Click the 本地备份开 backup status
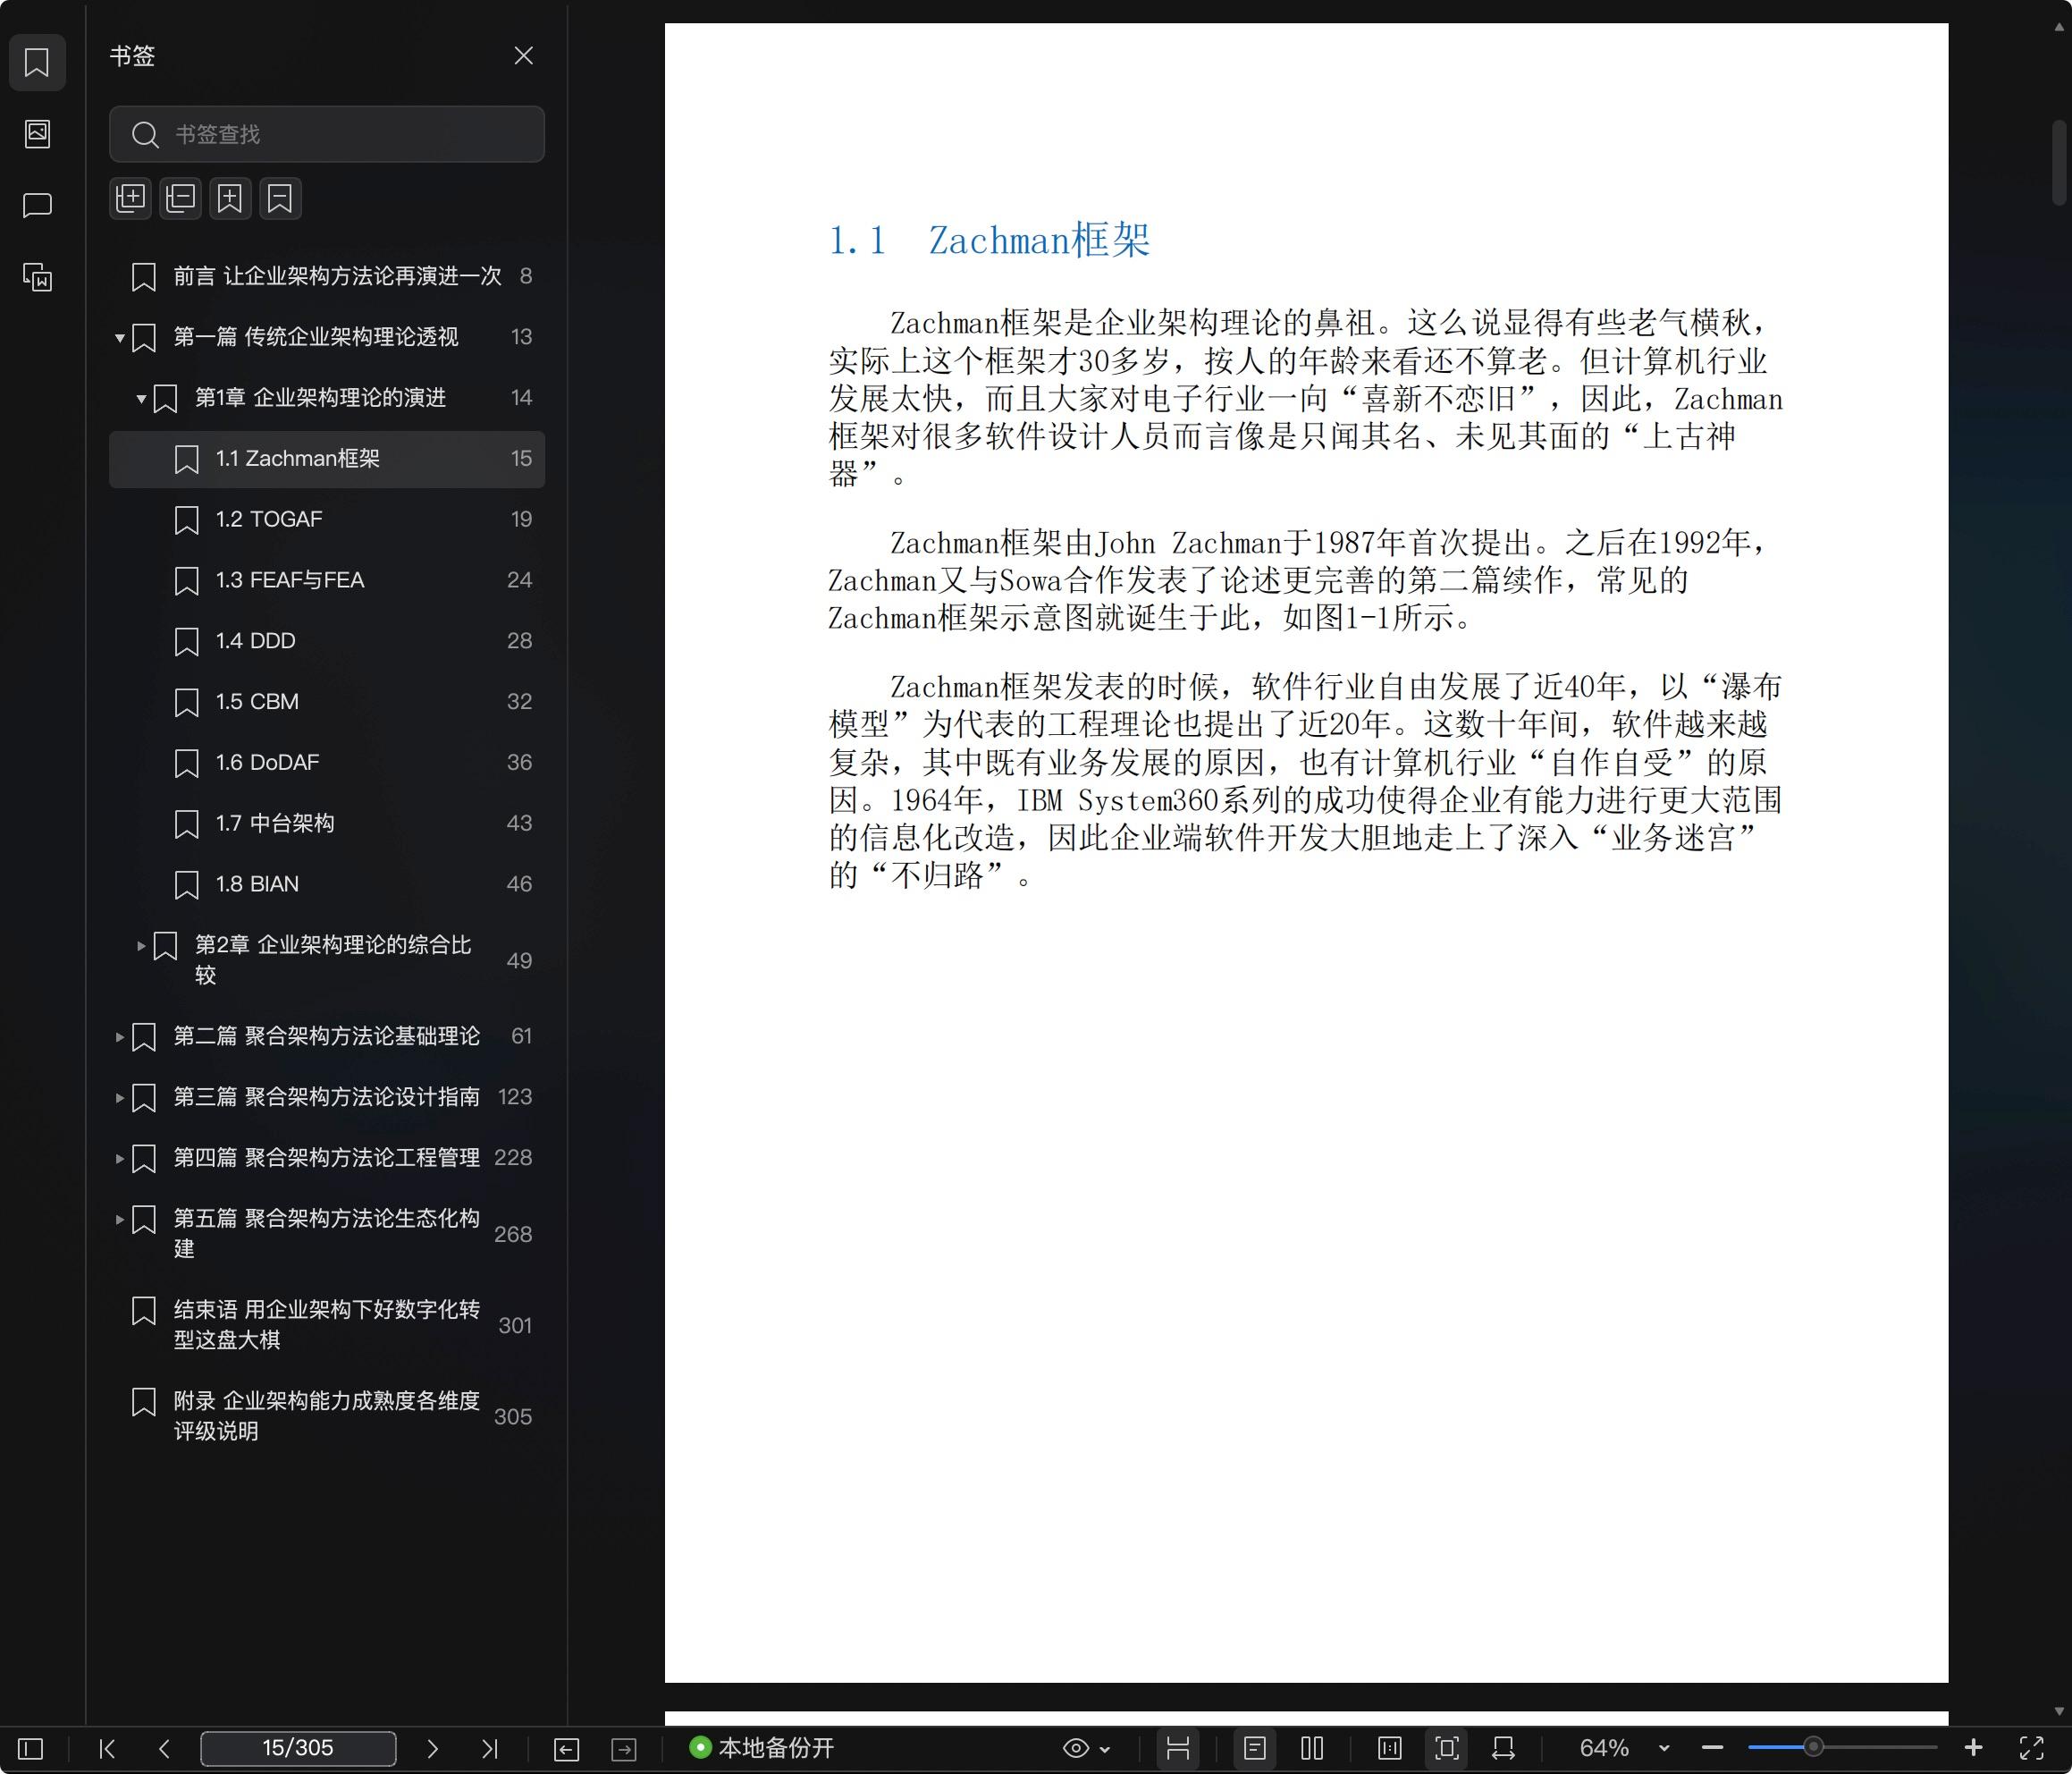 762,1748
